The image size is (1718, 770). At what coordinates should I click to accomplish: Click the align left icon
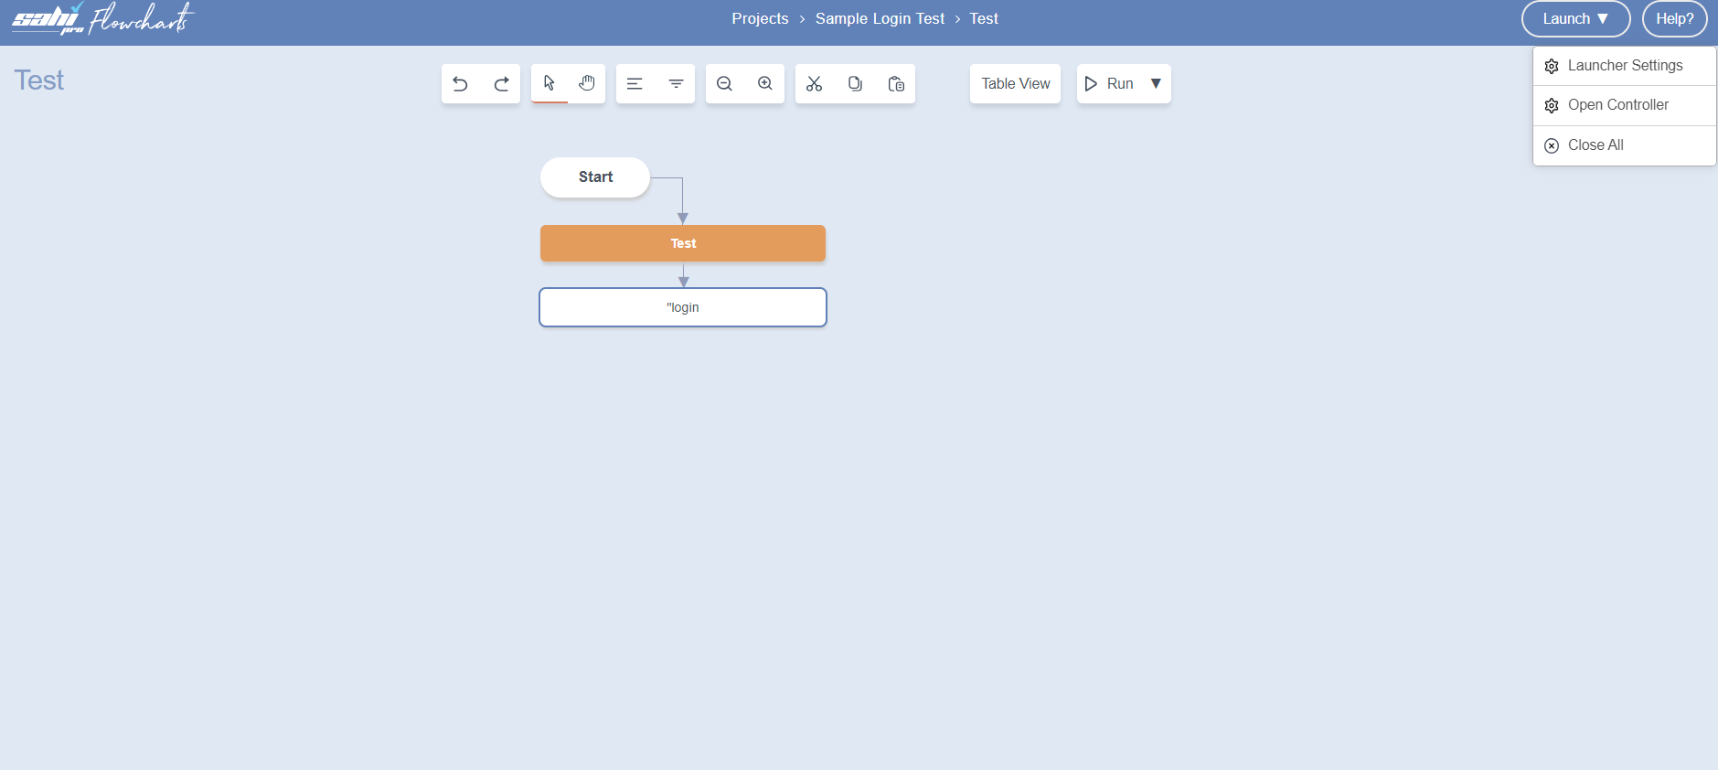[635, 84]
